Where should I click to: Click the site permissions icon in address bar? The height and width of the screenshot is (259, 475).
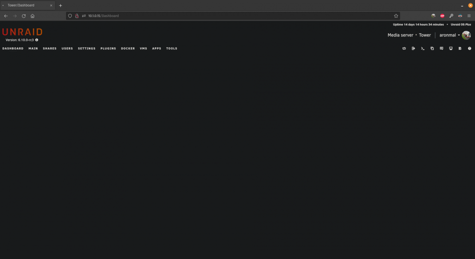[84, 16]
